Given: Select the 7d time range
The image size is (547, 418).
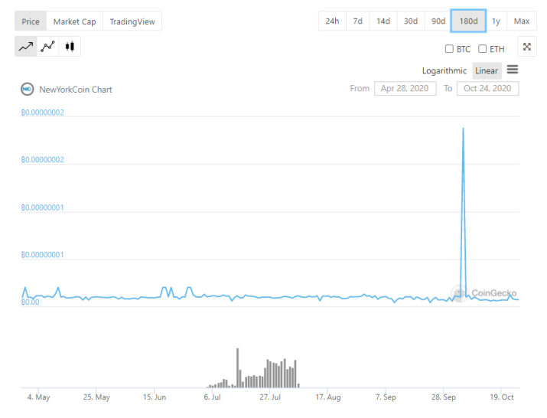Looking at the screenshot, I should (x=357, y=21).
